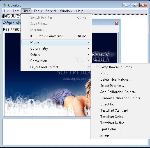Image resolution: width=150 pixels, height=148 pixels.
Task: Expand the Conversion submenu
Action: tap(56, 61)
